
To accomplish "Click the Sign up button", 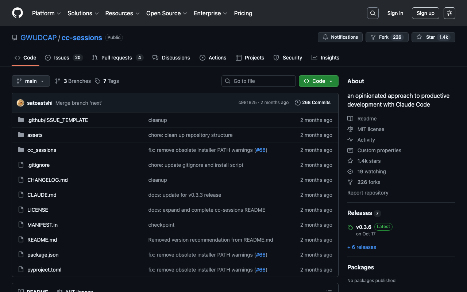I will tap(425, 13).
